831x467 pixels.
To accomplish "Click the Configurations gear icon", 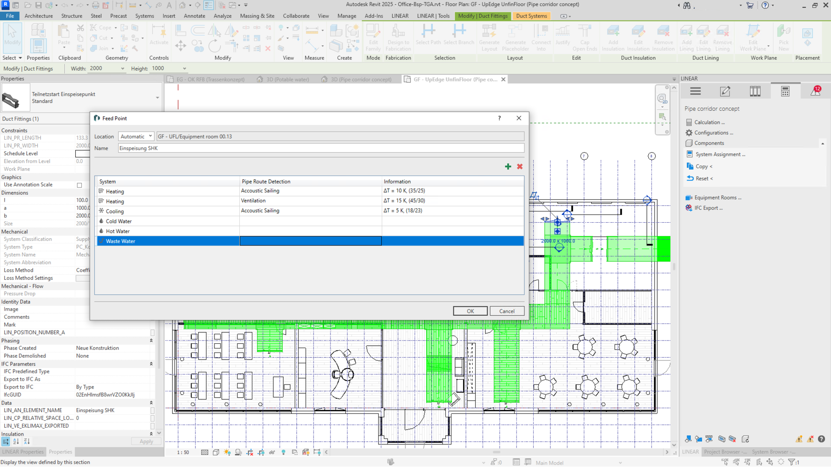I will [689, 133].
